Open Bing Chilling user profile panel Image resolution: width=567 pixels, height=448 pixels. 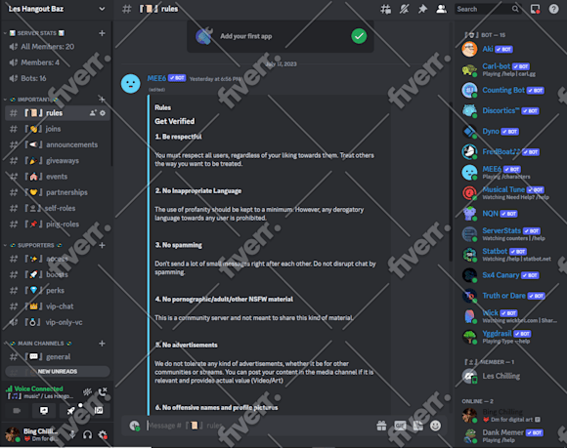point(32,434)
